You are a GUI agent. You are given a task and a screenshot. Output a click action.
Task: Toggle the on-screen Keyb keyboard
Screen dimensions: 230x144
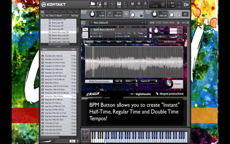click(x=119, y=5)
